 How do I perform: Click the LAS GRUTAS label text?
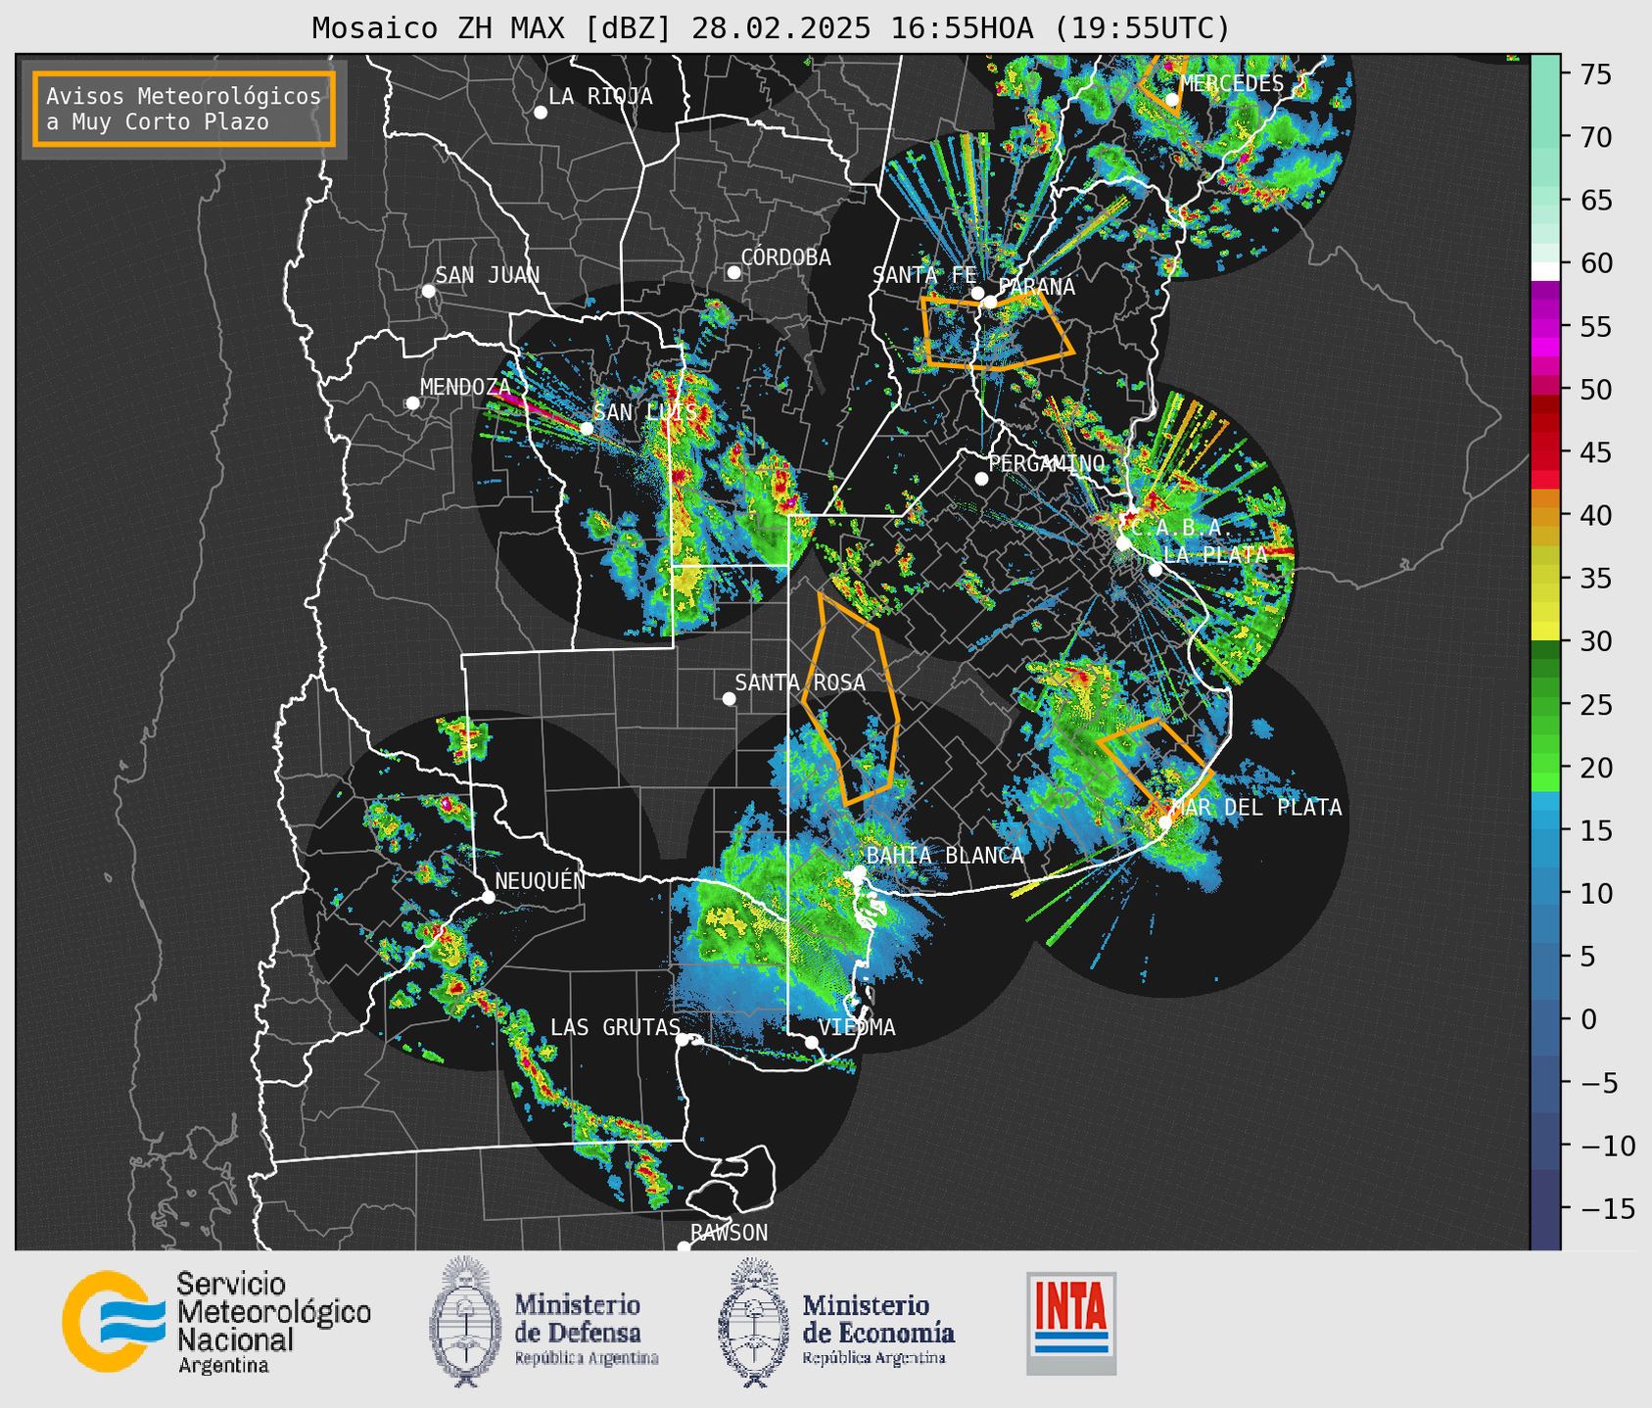coord(615,1027)
